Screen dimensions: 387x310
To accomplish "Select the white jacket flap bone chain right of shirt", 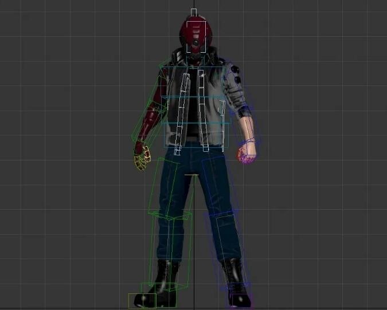I will [203, 111].
